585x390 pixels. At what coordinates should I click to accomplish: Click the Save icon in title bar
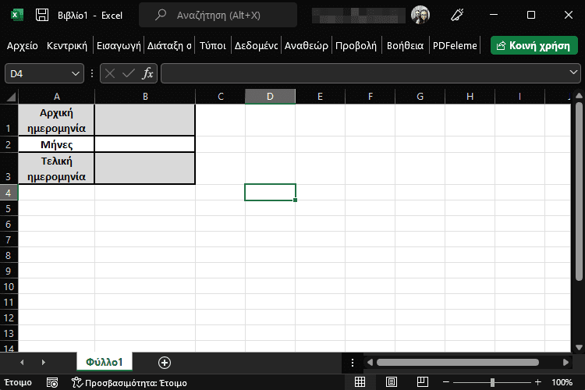pos(42,15)
